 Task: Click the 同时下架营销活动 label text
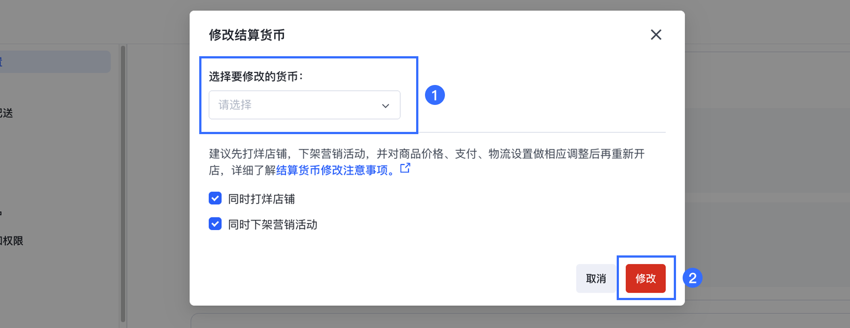[x=272, y=225]
